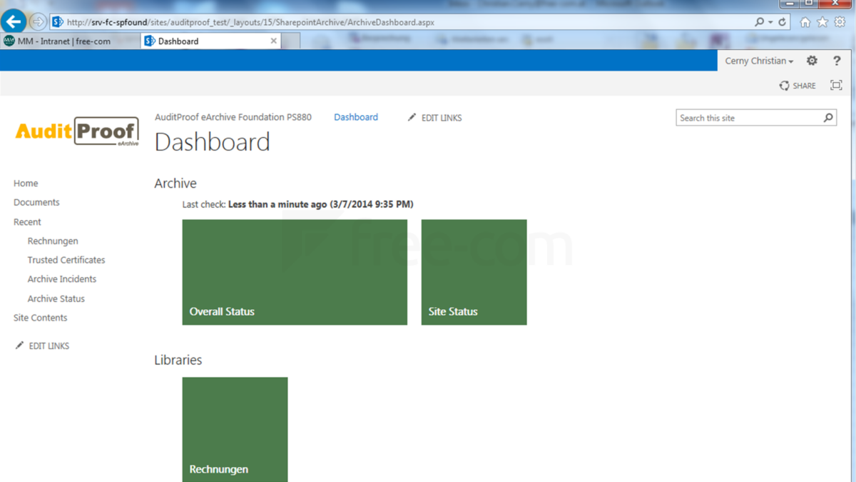The image size is (856, 482).
Task: Open the Site Contents link
Action: pos(39,317)
